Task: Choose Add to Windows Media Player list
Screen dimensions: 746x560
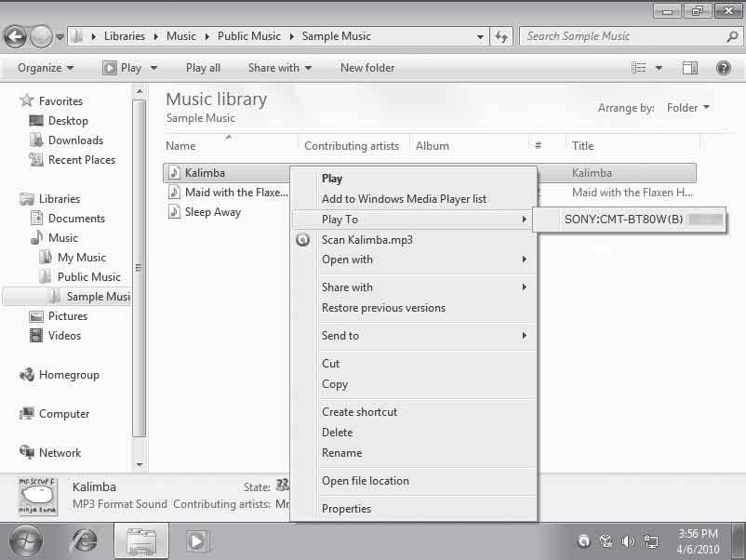Action: click(414, 199)
